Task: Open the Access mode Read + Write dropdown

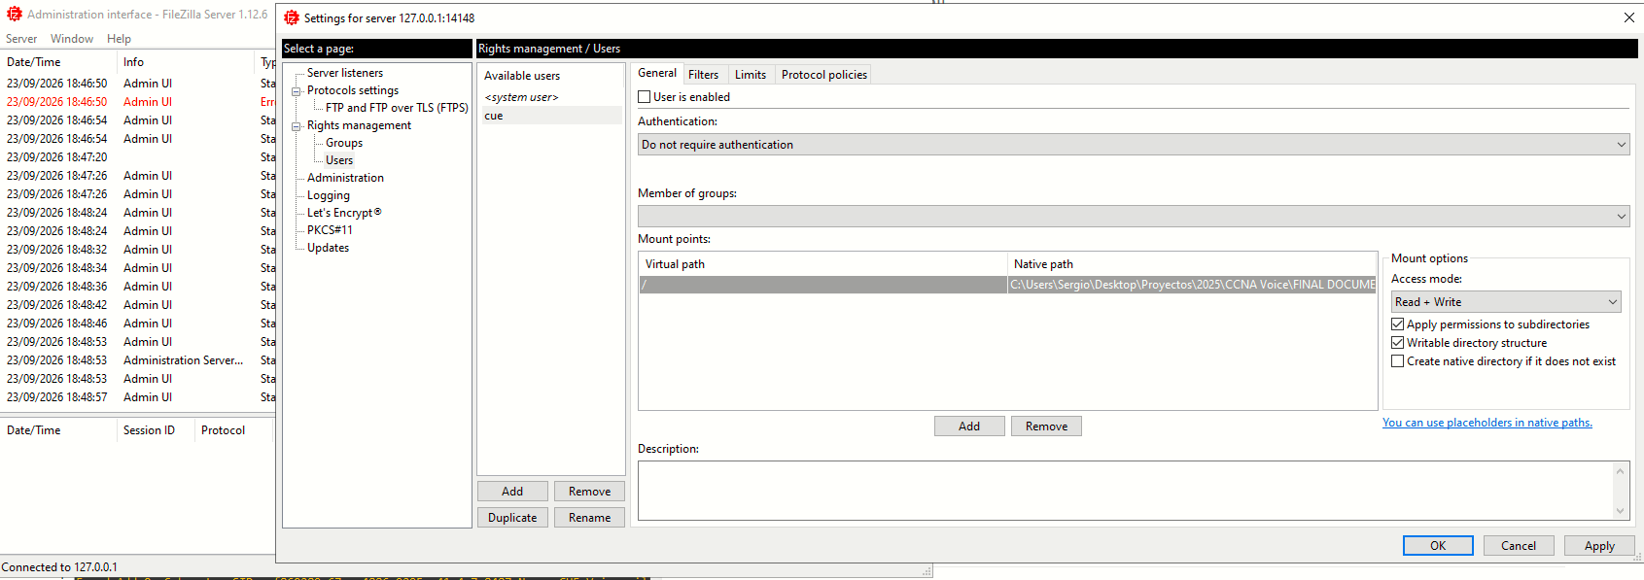Action: [1506, 302]
